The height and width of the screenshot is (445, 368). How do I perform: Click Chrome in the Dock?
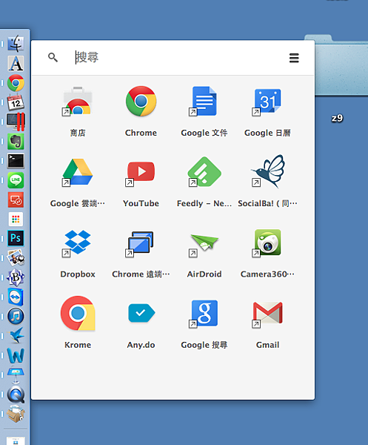click(x=16, y=83)
